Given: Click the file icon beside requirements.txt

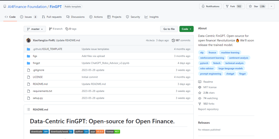Looking at the screenshot, I should pos(28,91).
